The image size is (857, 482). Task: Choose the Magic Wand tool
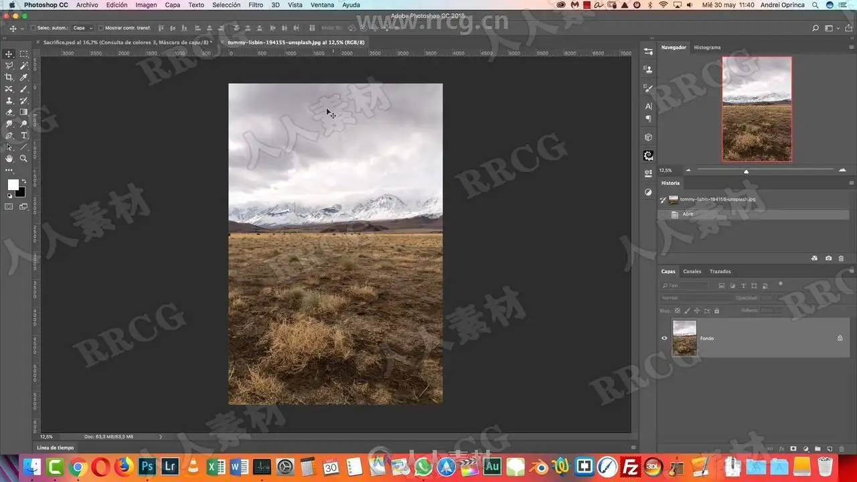pos(23,66)
